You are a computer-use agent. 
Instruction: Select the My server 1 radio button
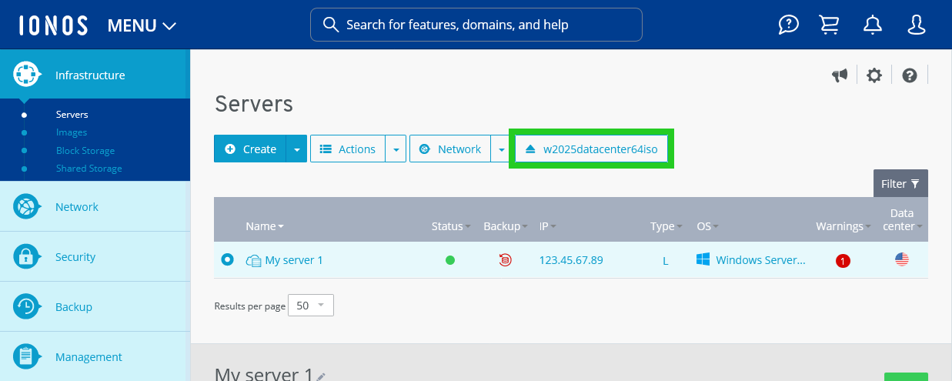(227, 260)
